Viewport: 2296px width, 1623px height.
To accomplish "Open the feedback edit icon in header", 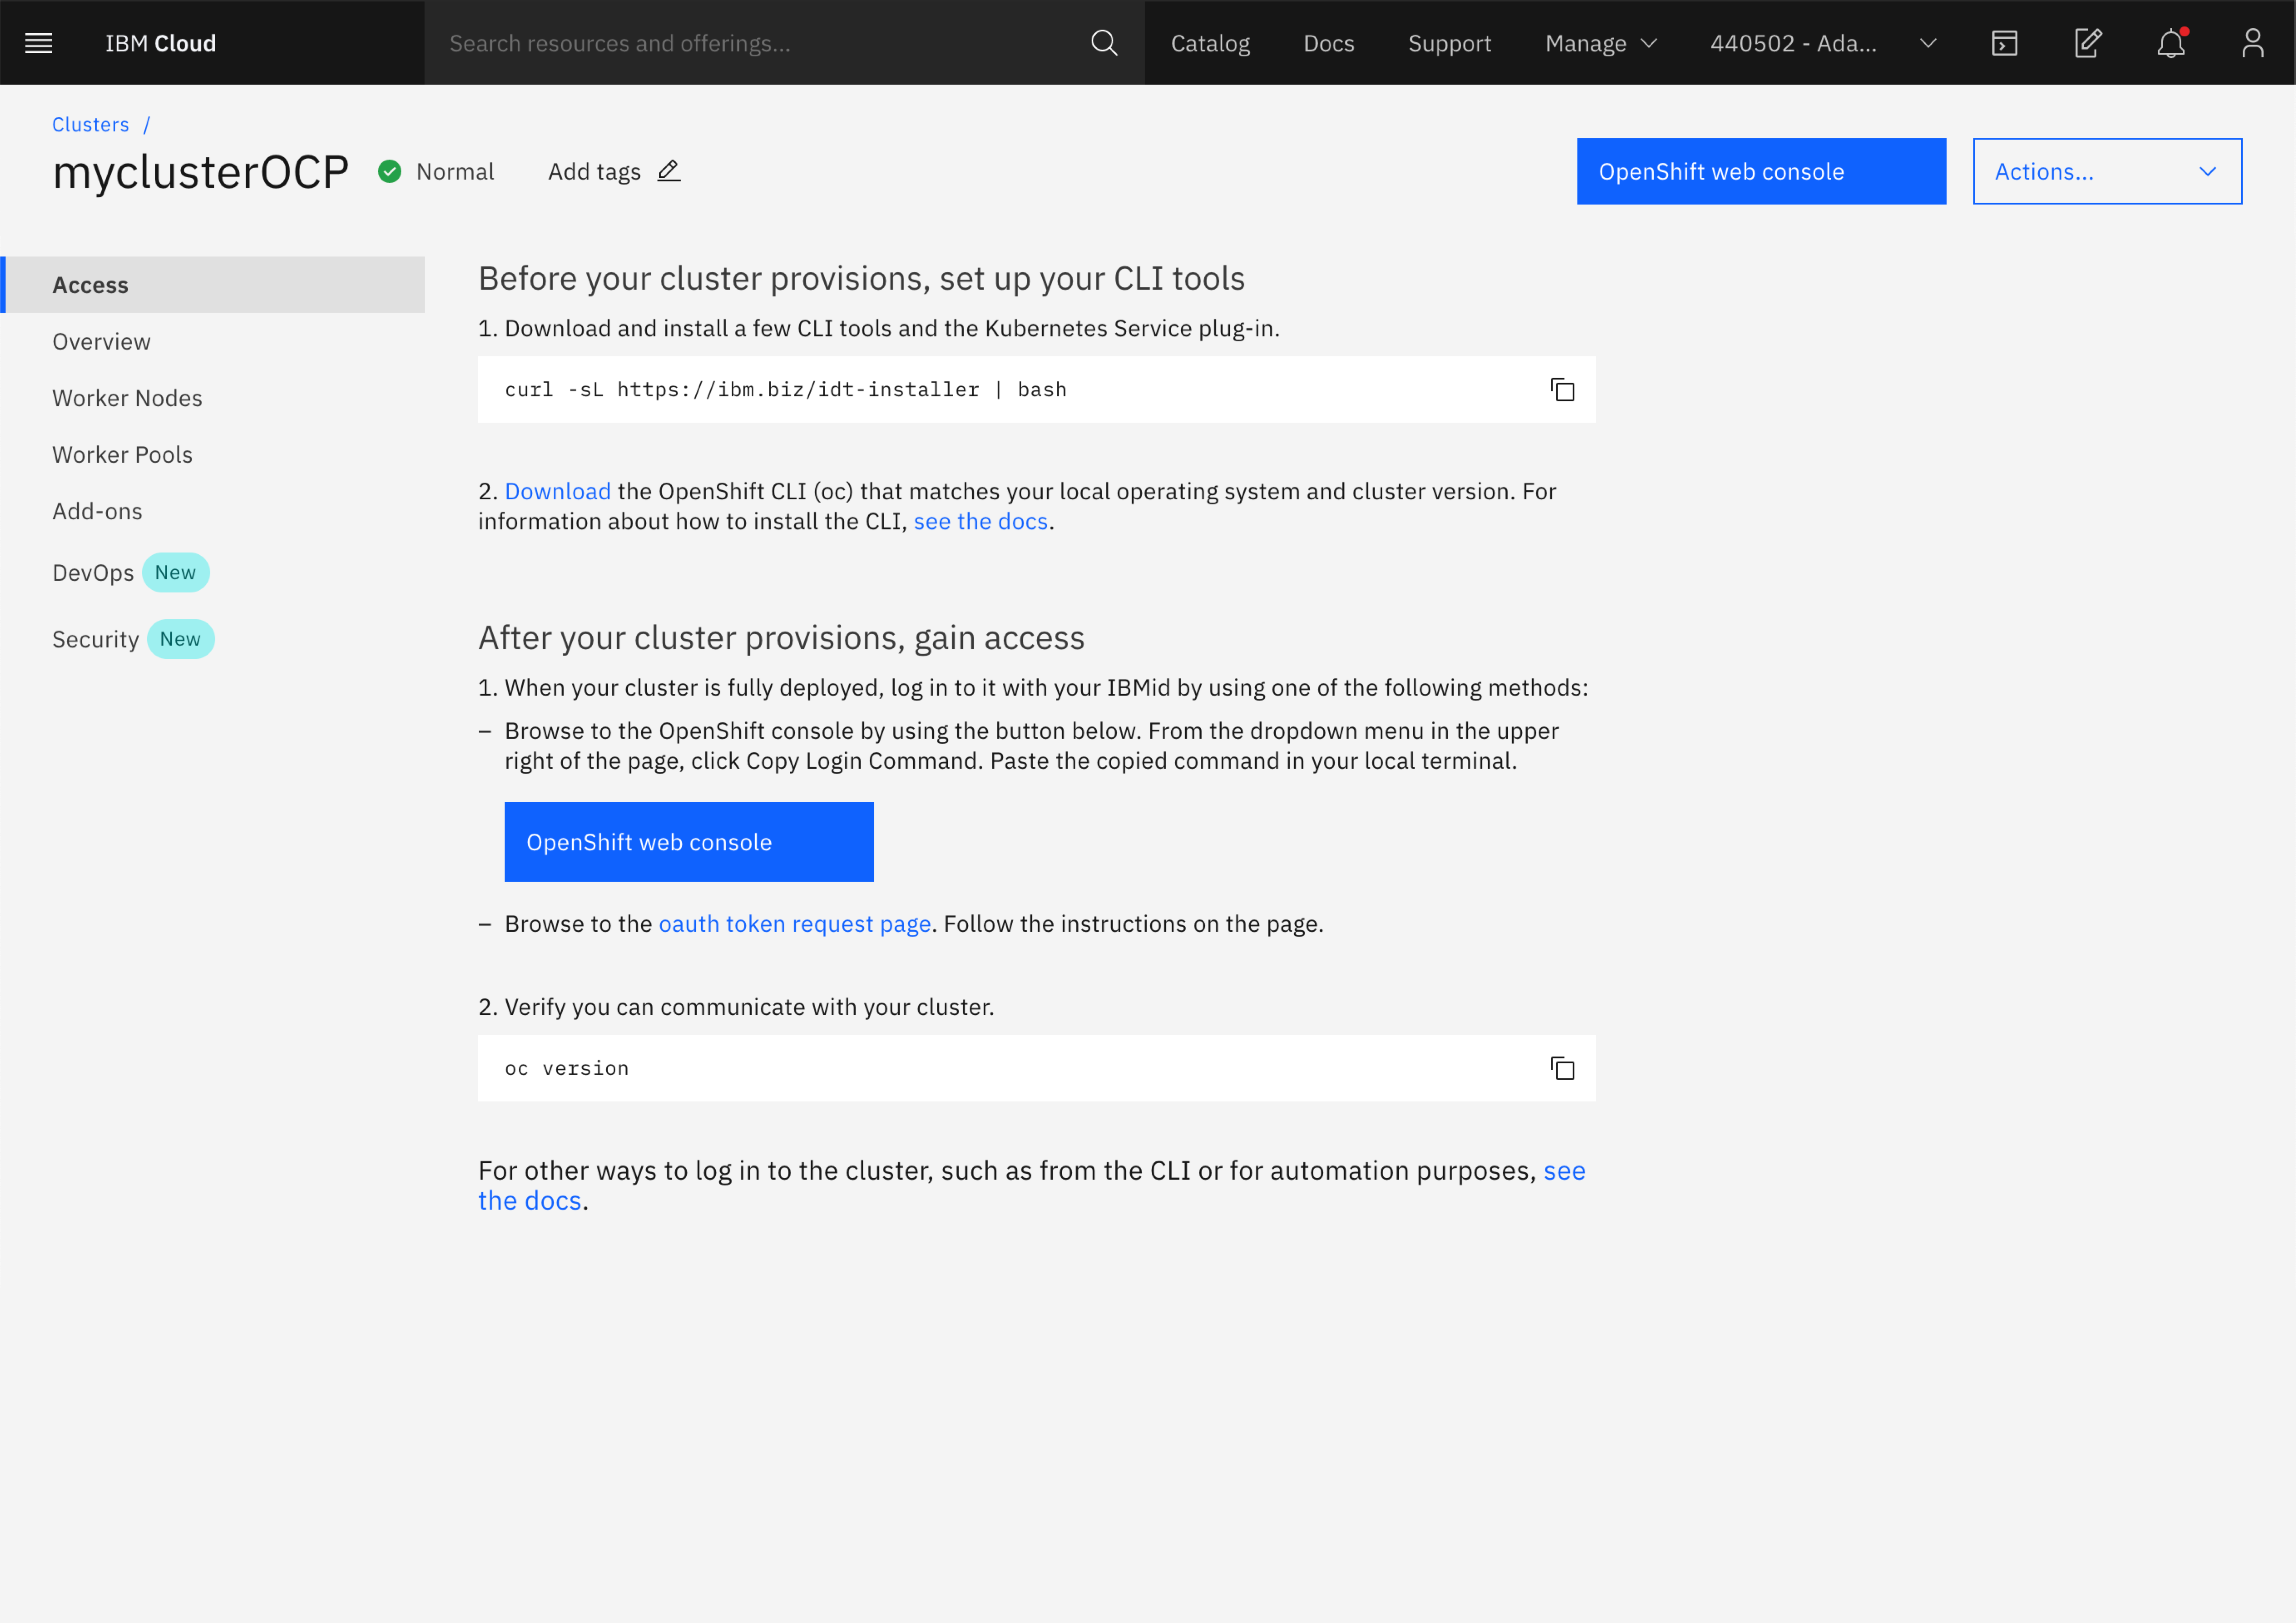I will pyautogui.click(x=2088, y=43).
